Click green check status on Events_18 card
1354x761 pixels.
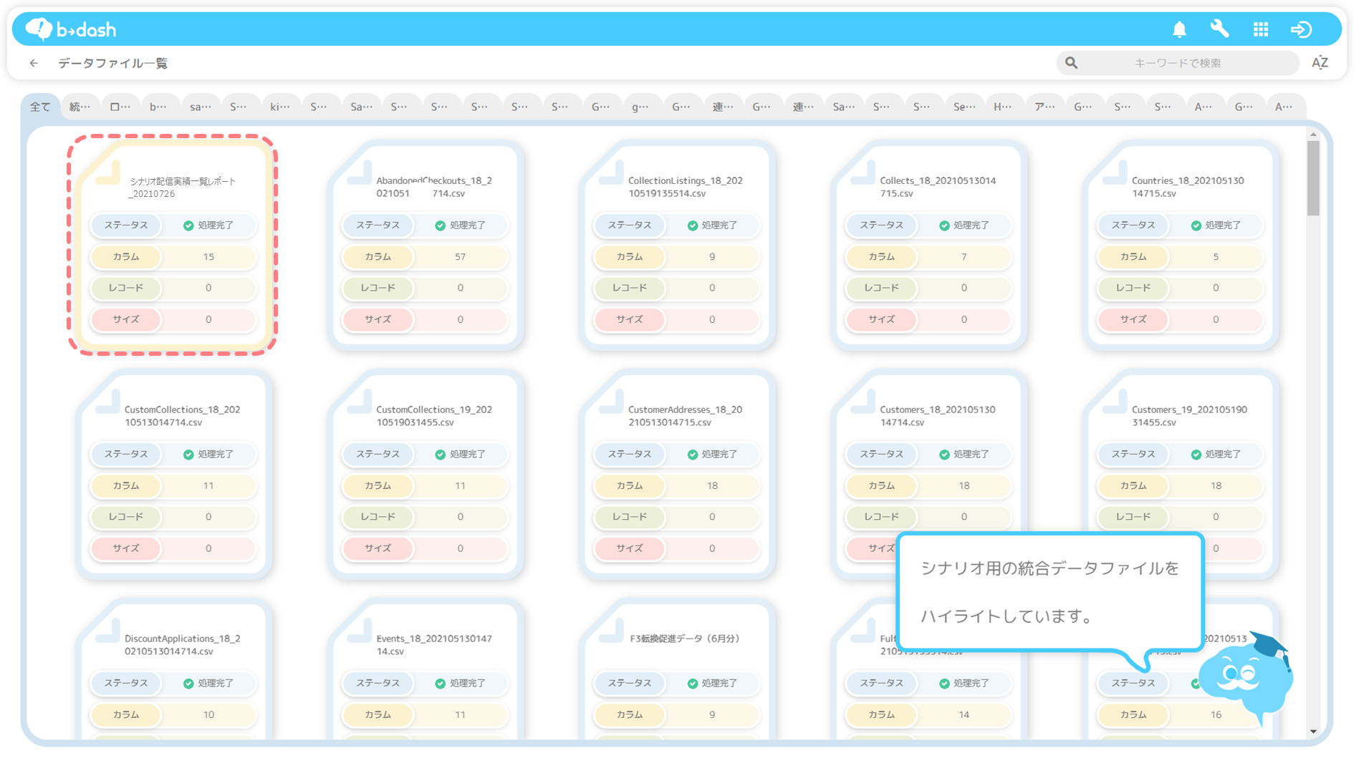(440, 684)
